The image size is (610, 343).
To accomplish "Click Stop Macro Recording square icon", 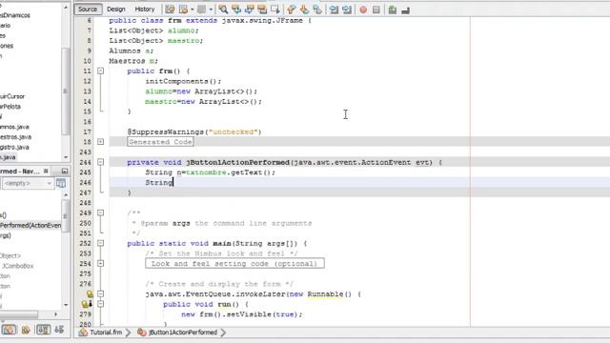I will tap(376, 10).
